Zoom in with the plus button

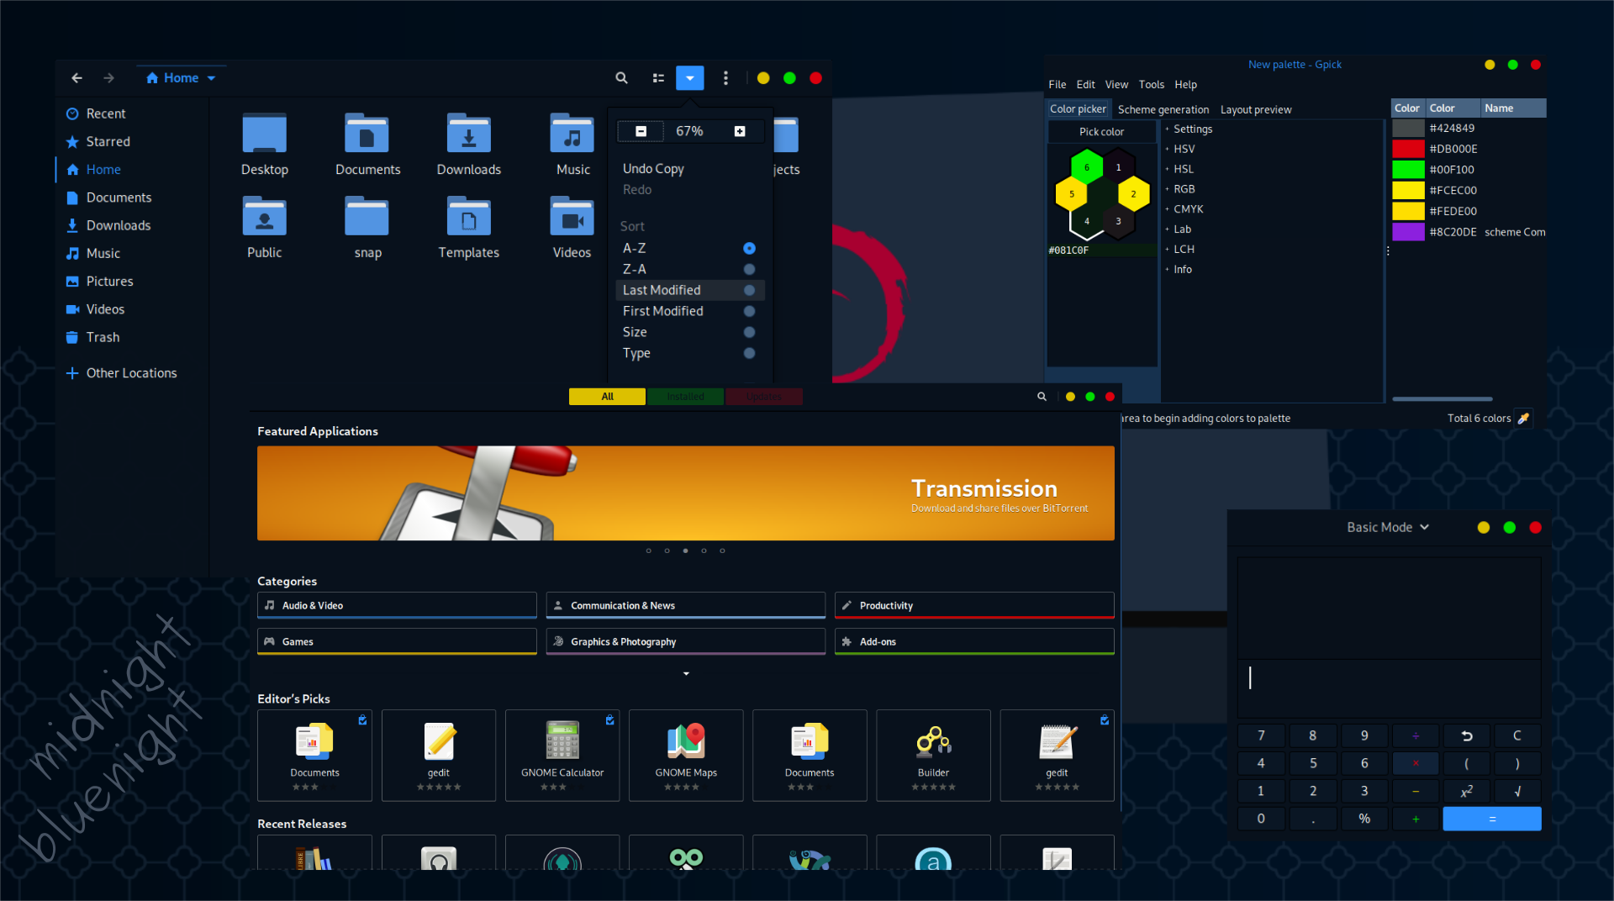[x=740, y=131]
